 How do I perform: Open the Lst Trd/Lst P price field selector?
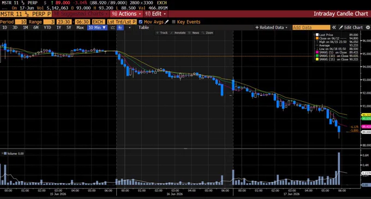[122, 22]
